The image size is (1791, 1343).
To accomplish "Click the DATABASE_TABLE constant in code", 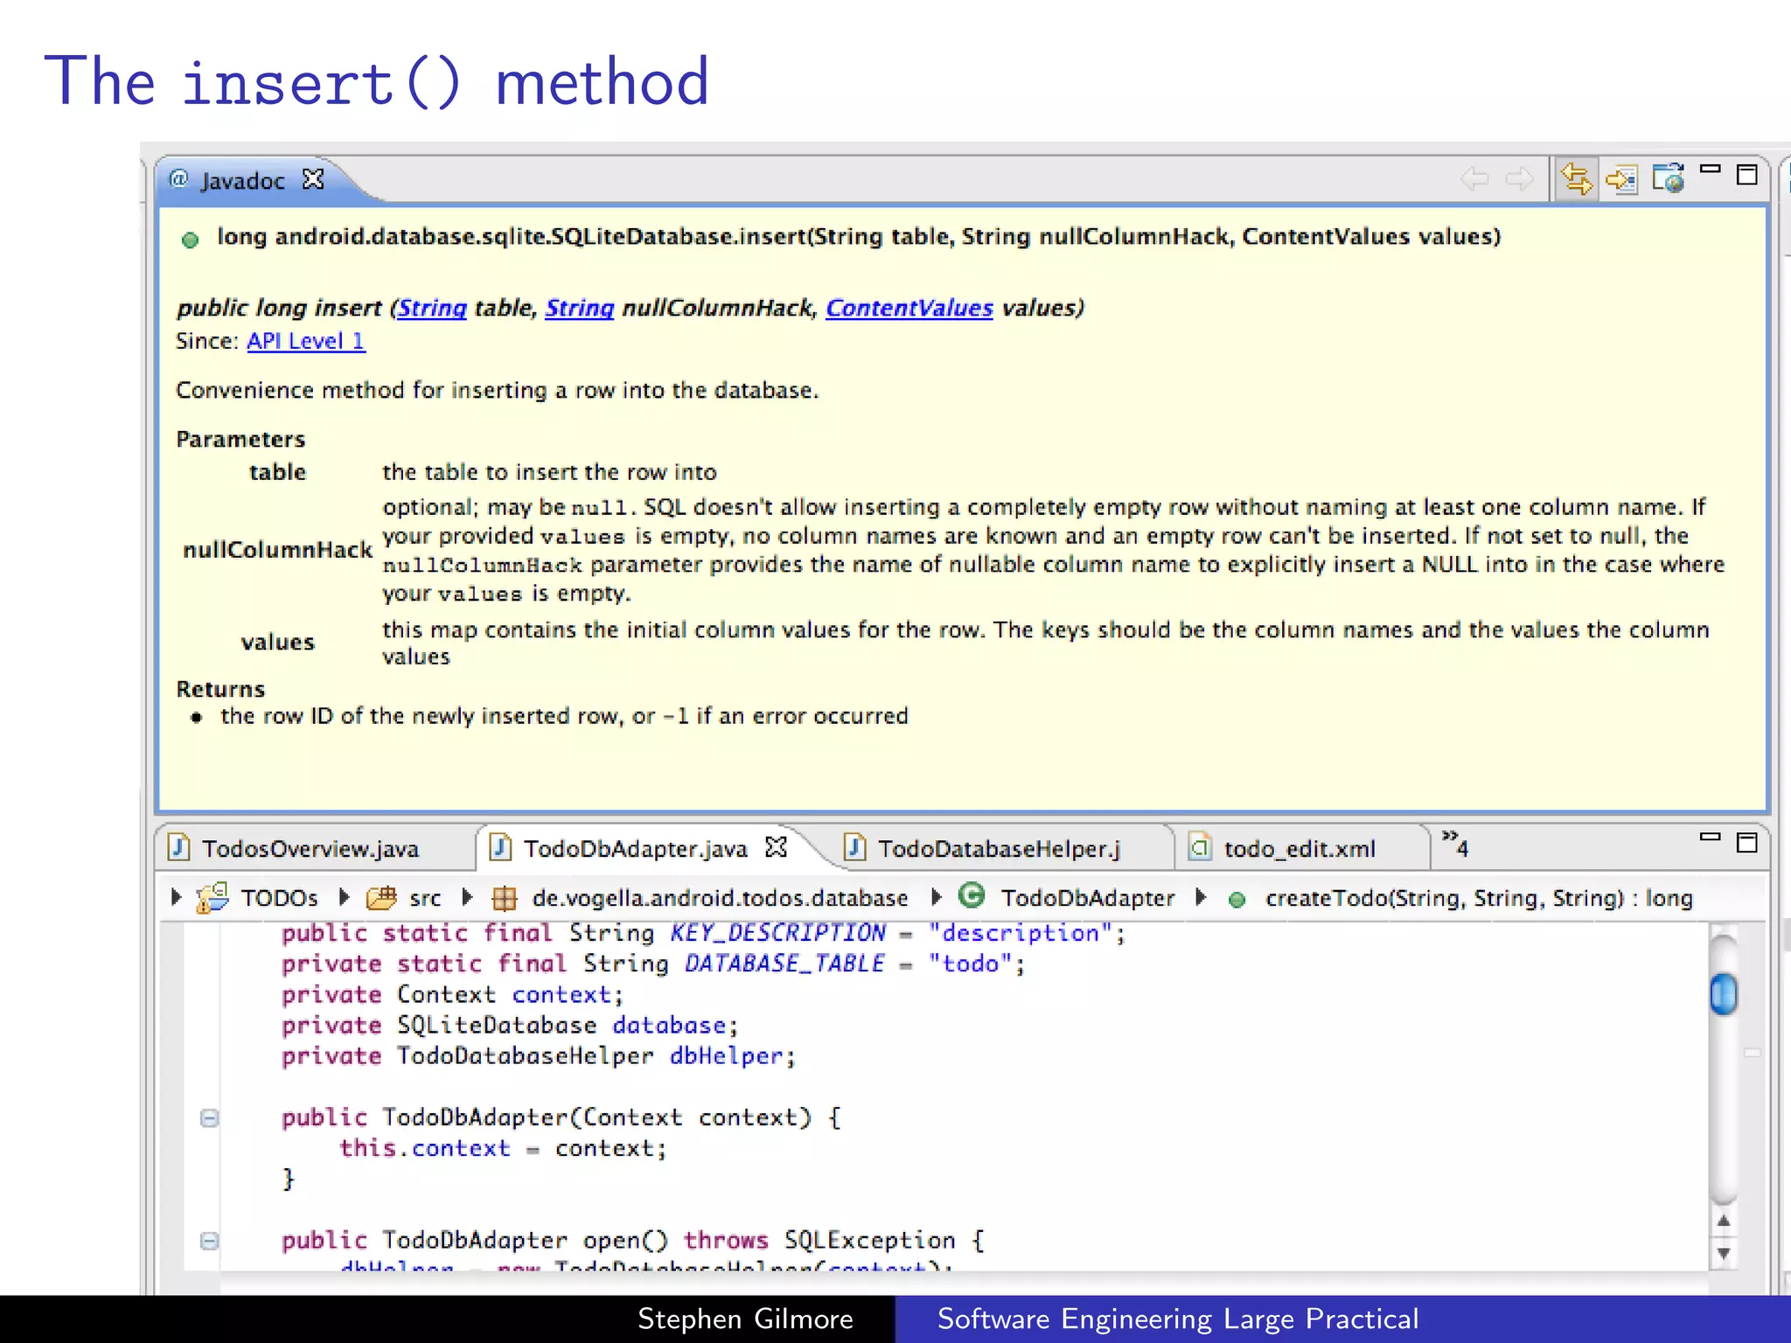I will pos(784,964).
